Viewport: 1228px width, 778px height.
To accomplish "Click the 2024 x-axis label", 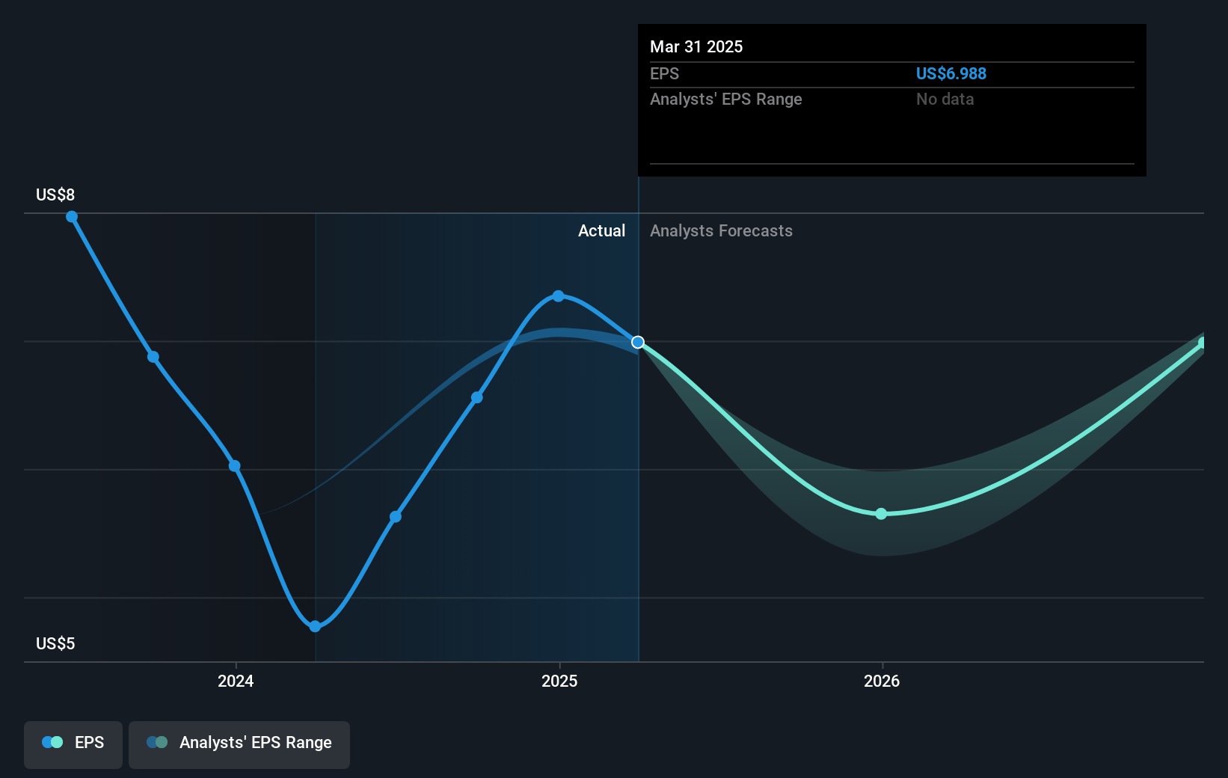I will coord(236,681).
